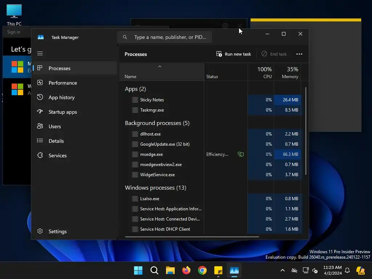Click the Copilot preview icon in taskbar corner
372x279 pixels.
[360, 270]
